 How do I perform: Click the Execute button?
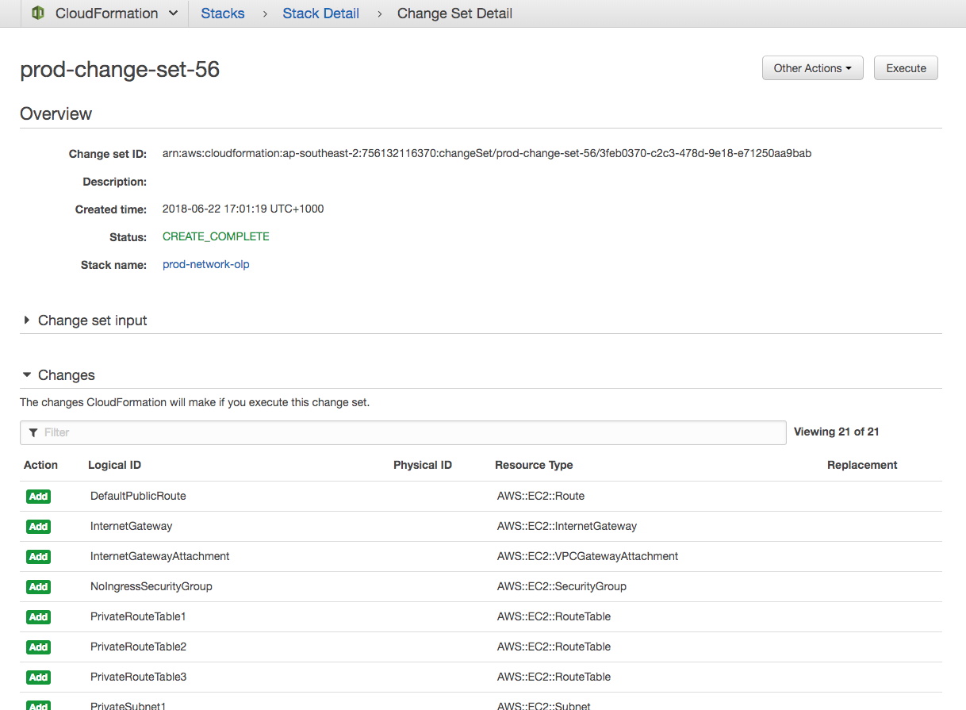906,68
